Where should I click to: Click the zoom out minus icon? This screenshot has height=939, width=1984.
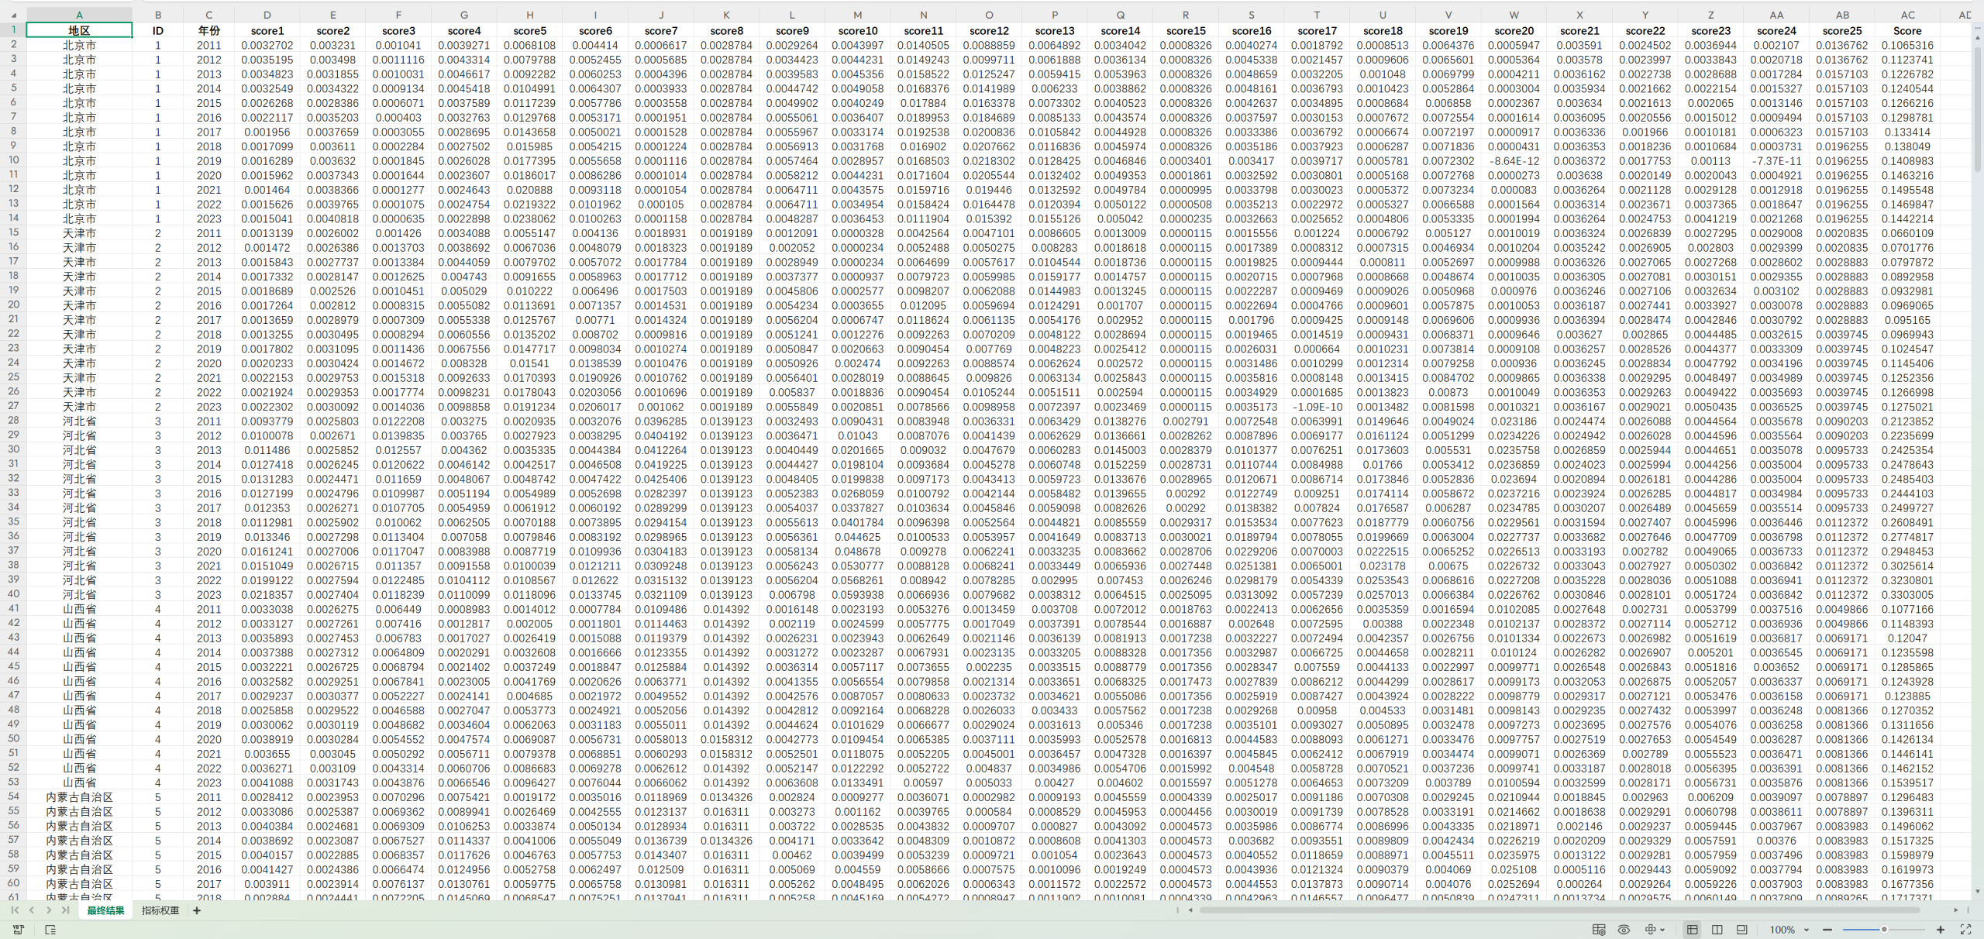1827,929
